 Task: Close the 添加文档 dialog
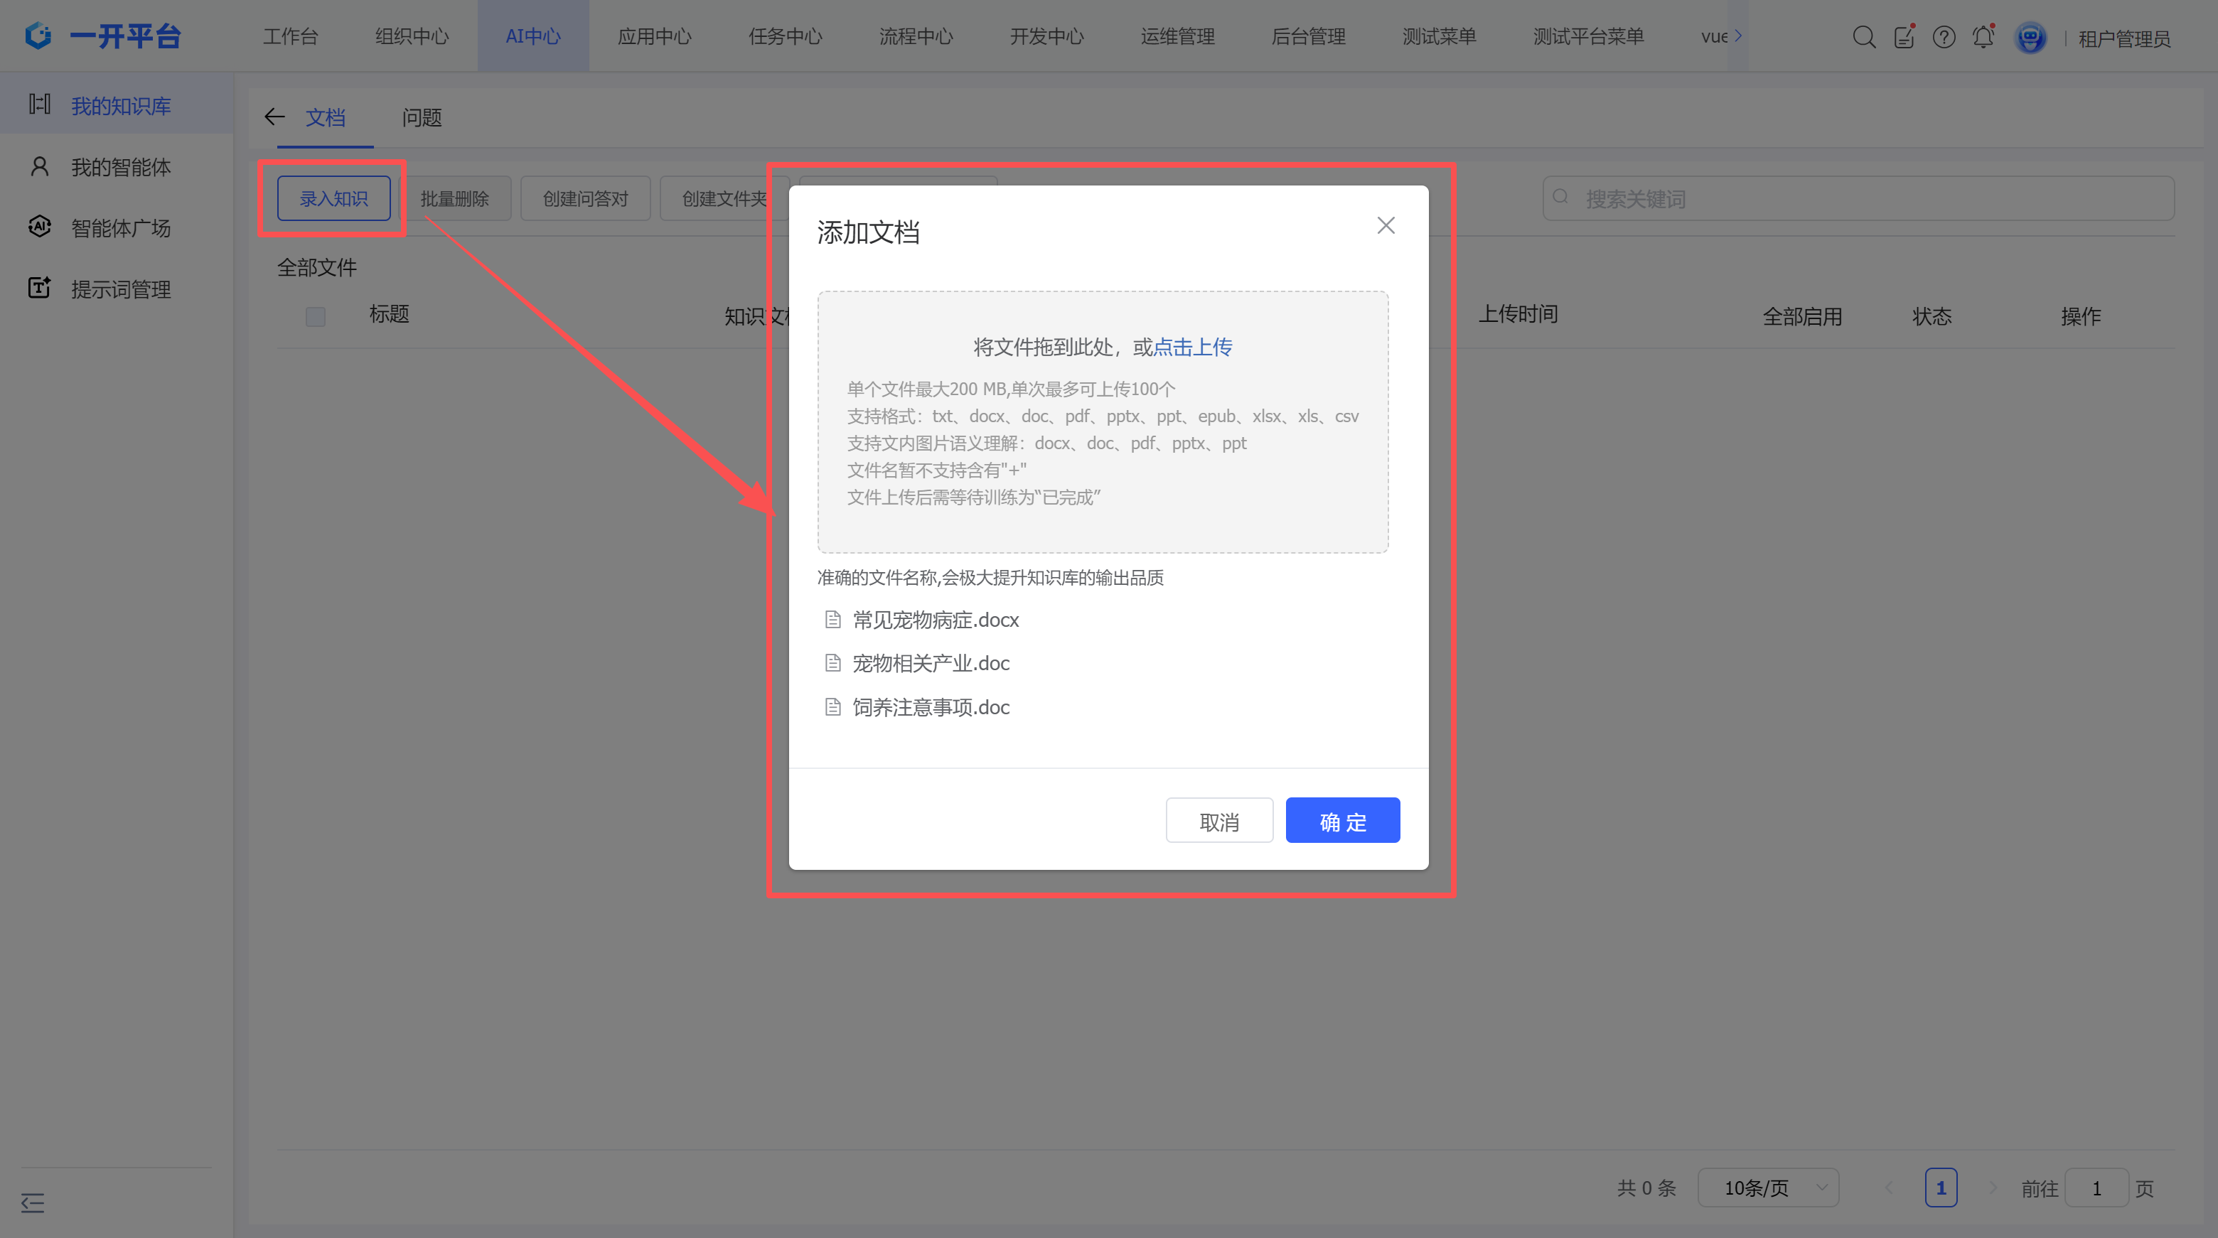coord(1386,225)
